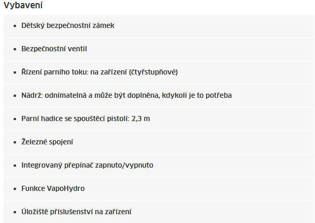Screen dimensions: 315x223
Task: Click the Vybavení section heading
Action: tap(23, 6)
